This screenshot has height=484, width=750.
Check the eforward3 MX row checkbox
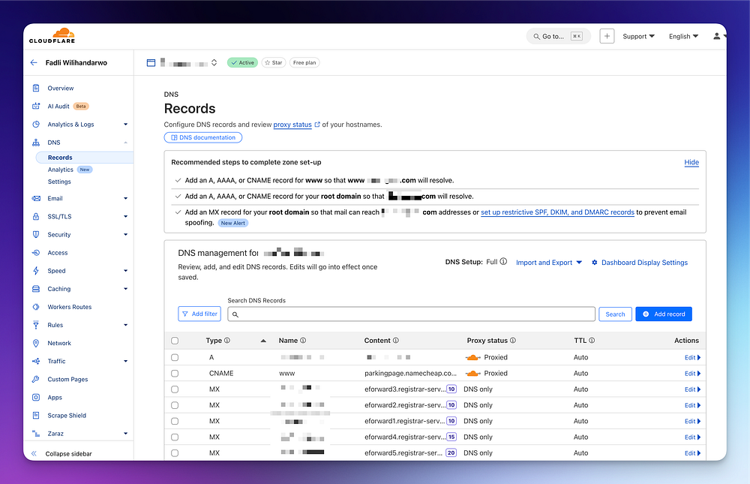click(175, 389)
